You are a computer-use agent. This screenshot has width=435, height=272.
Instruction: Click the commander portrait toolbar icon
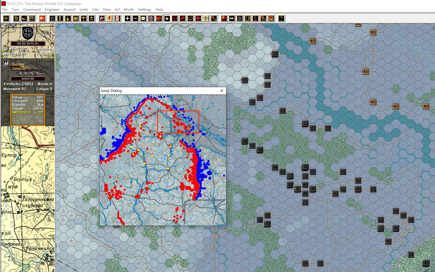tap(117, 18)
